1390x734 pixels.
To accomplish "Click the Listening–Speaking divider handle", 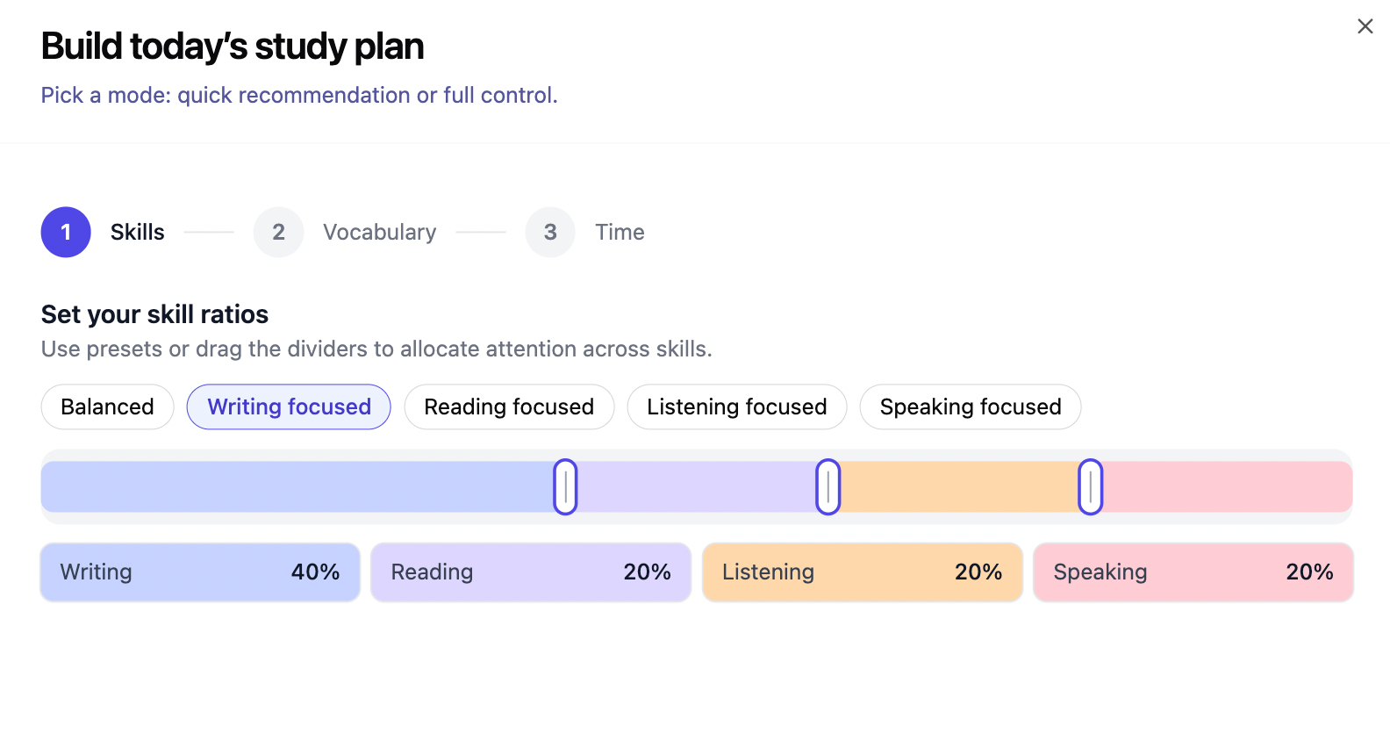I will [x=1090, y=486].
